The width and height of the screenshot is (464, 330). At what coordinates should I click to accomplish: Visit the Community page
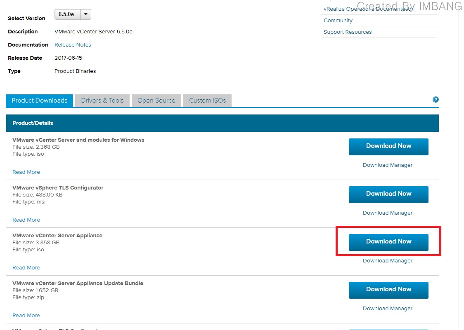point(338,20)
